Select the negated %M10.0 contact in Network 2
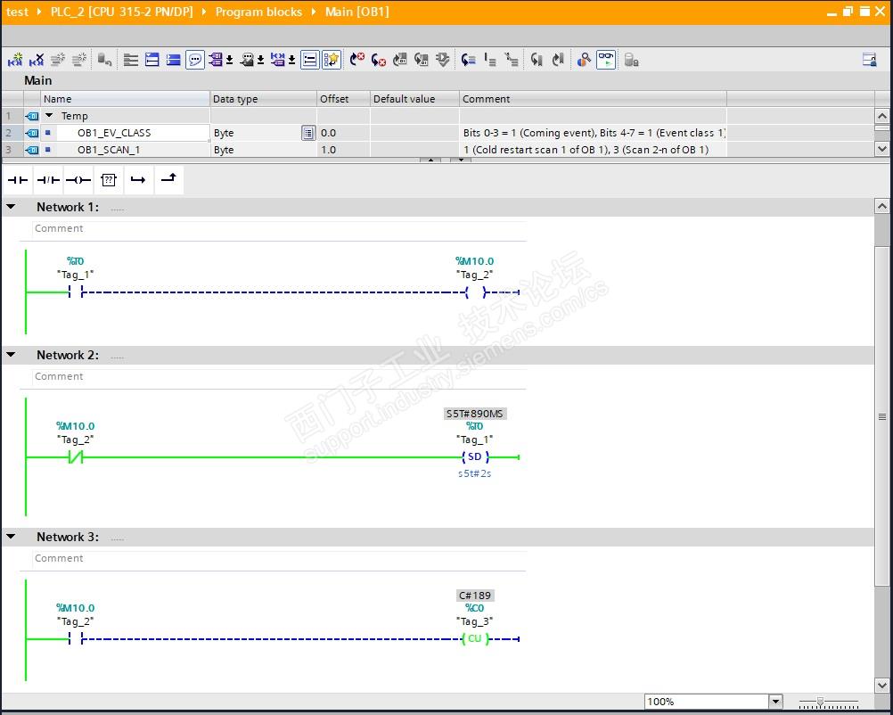 [76, 457]
